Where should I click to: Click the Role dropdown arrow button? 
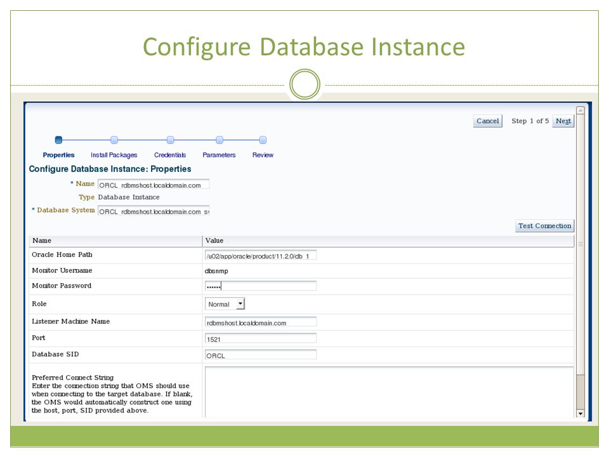coord(240,304)
